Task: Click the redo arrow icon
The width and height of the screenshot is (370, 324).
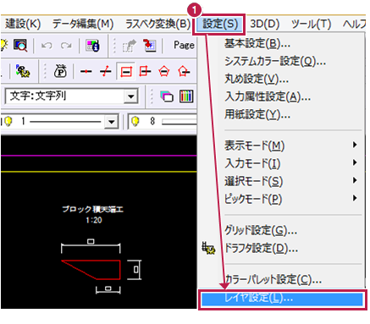Action: tap(66, 46)
